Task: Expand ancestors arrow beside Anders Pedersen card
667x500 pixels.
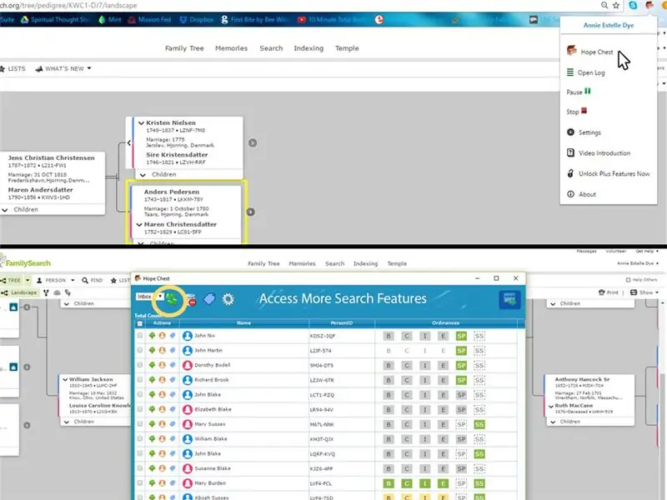Action: (251, 212)
